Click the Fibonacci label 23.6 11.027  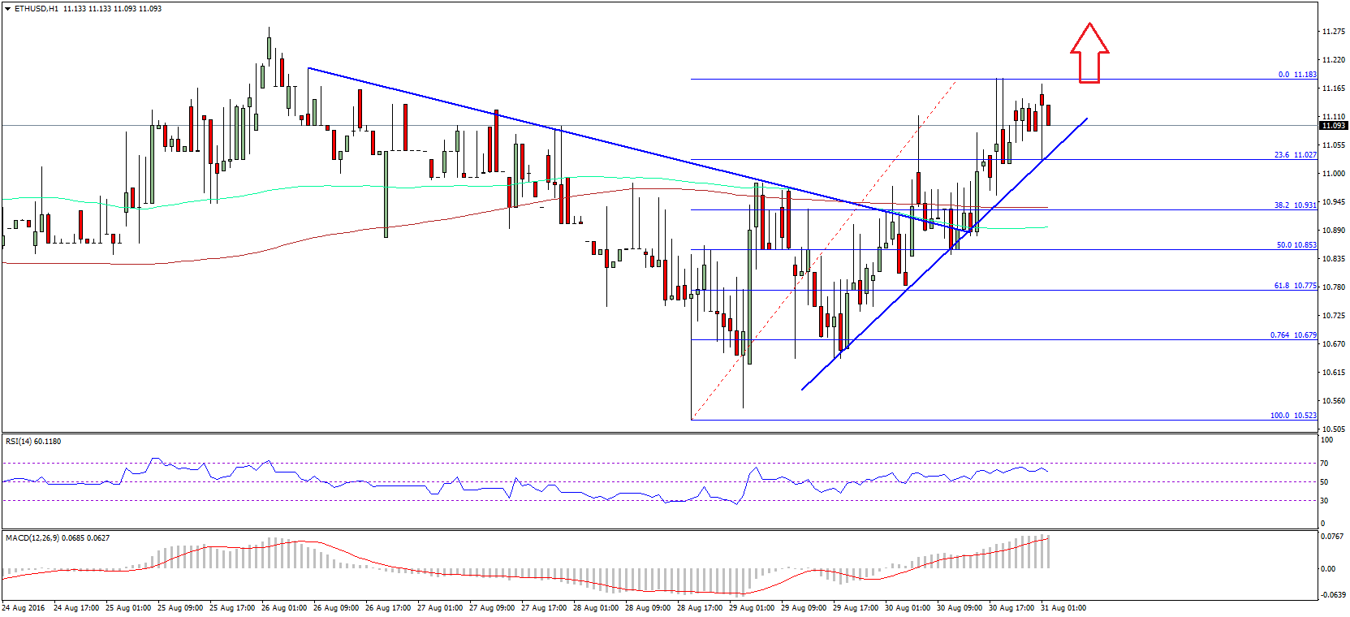tap(1295, 155)
